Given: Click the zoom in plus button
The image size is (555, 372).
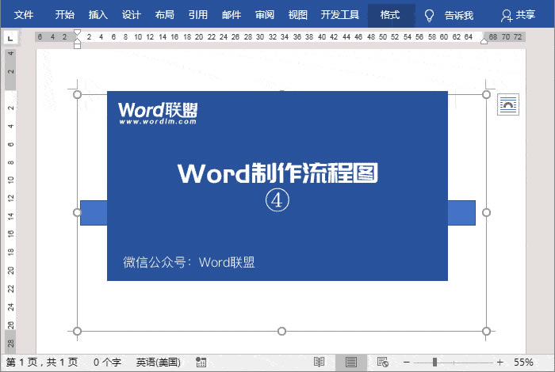Looking at the screenshot, I should click(499, 362).
